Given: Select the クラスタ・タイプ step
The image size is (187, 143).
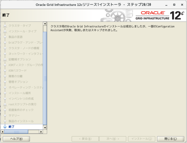Looking at the screenshot, I should [x=20, y=26].
